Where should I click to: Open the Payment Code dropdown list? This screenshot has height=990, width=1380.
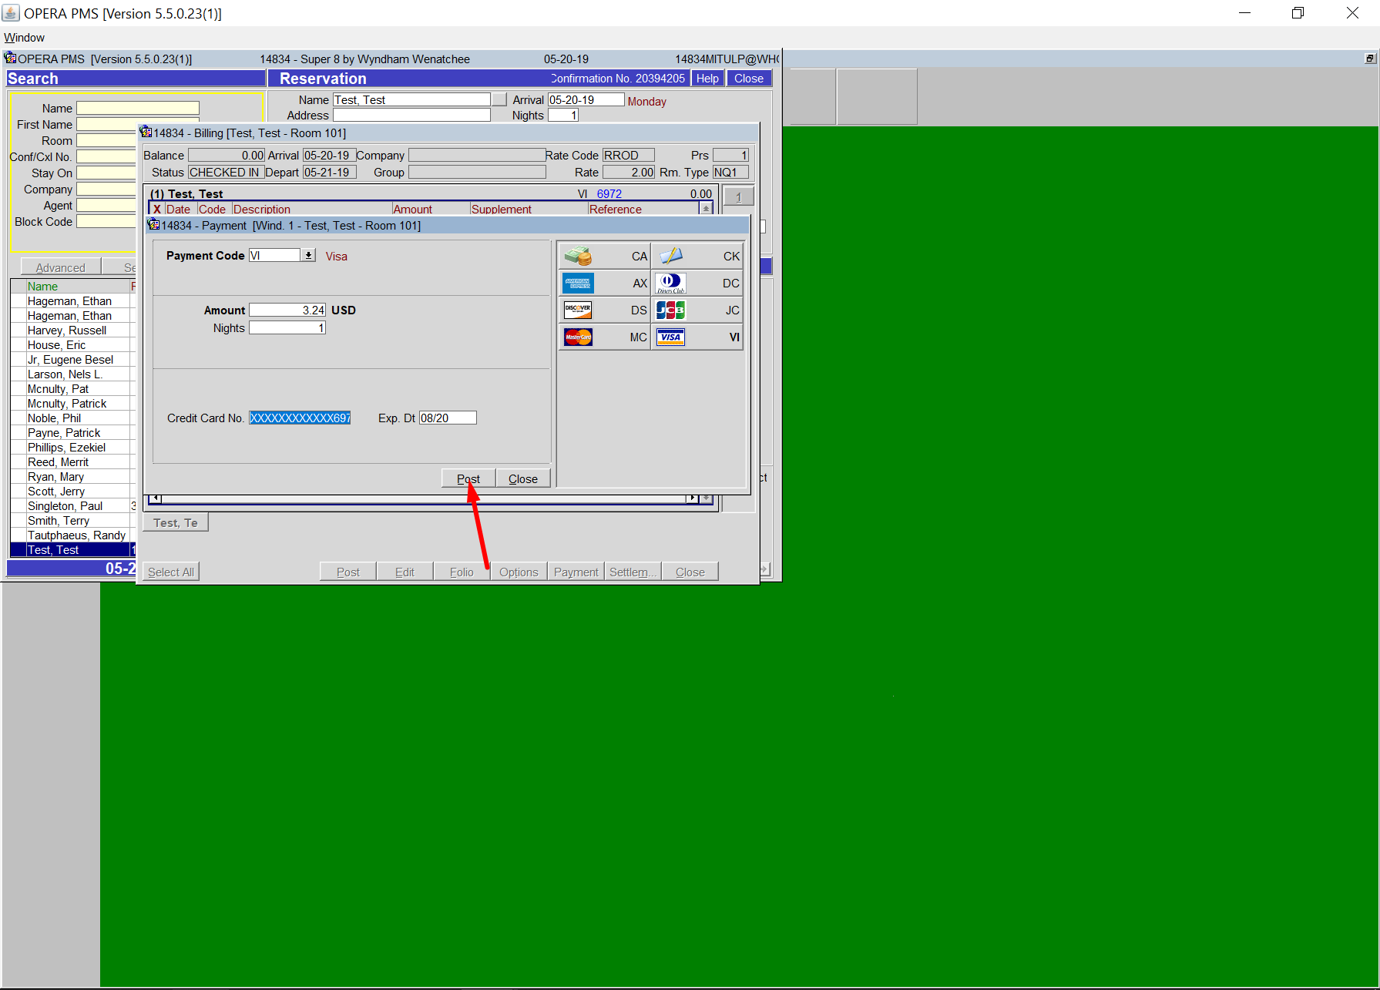pyautogui.click(x=308, y=256)
